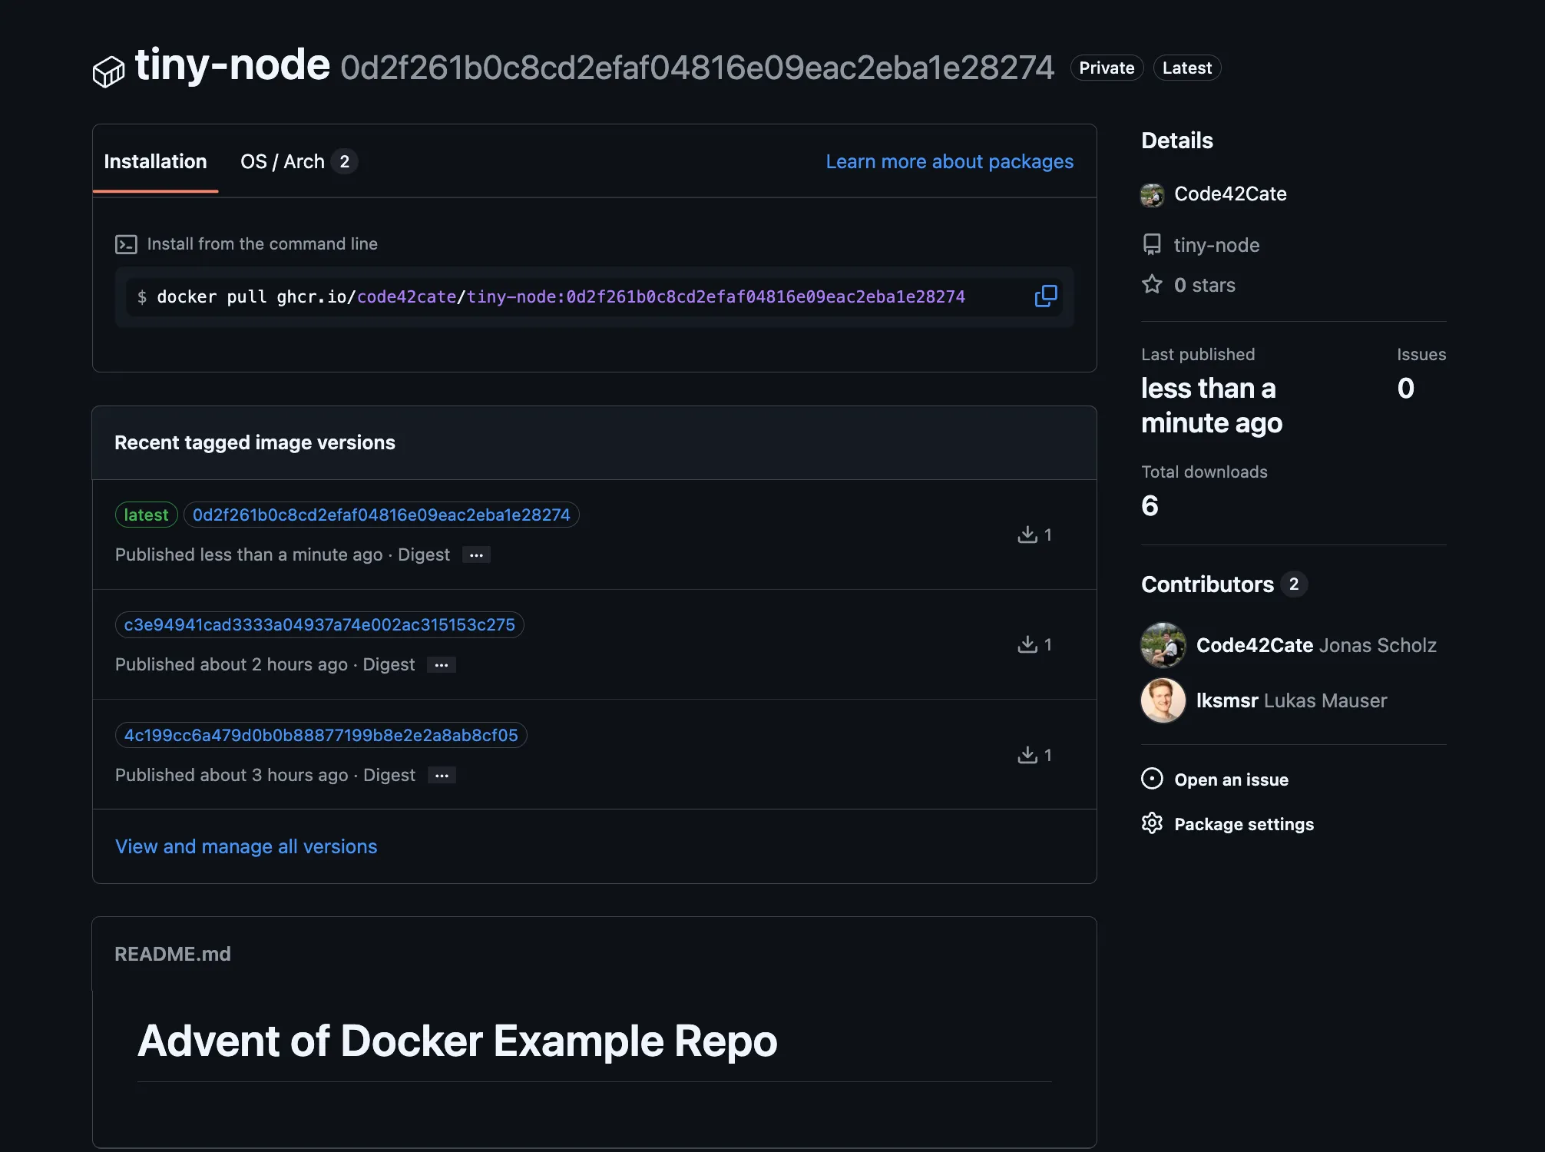Open the Code42Cate owner link in Details
Image resolution: width=1545 pixels, height=1152 pixels.
[1229, 194]
